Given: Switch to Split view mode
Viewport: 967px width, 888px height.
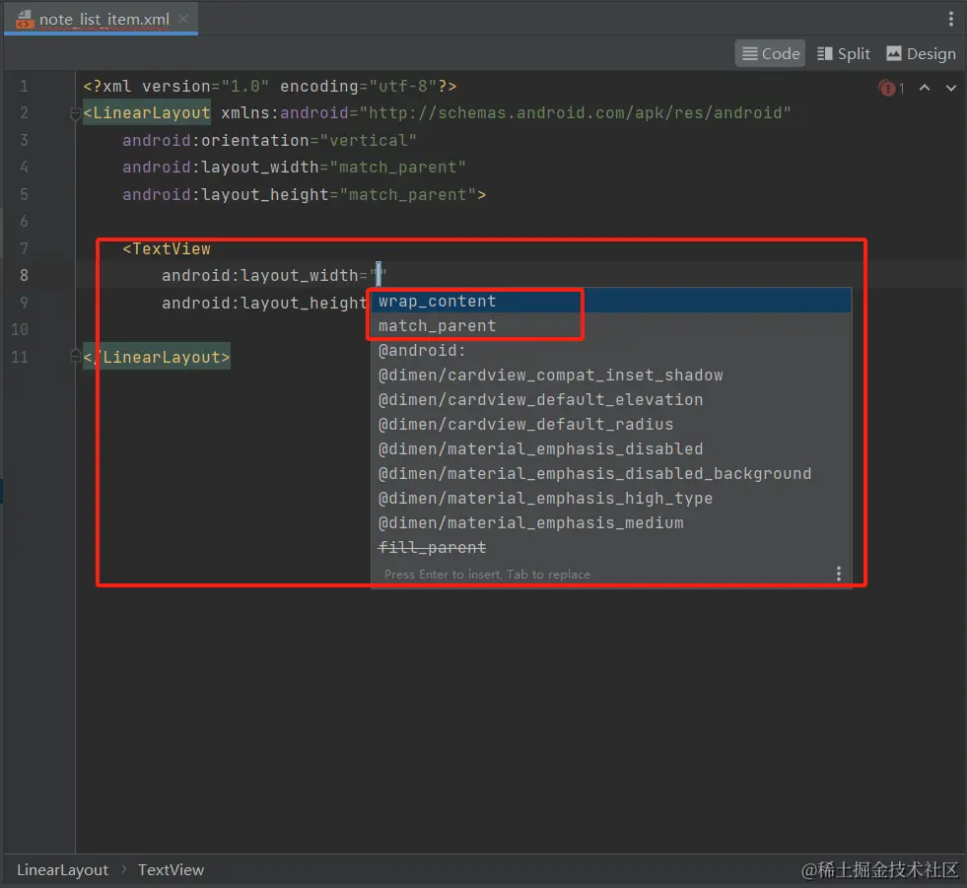Looking at the screenshot, I should tap(843, 53).
